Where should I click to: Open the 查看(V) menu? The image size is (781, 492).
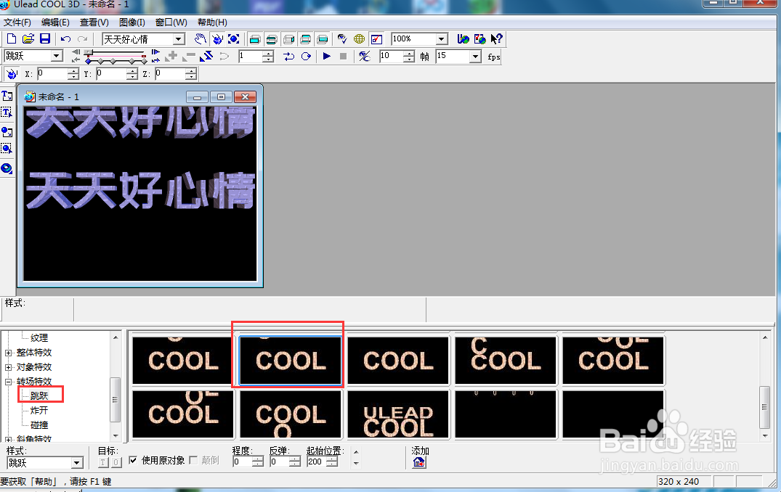pyautogui.click(x=94, y=22)
